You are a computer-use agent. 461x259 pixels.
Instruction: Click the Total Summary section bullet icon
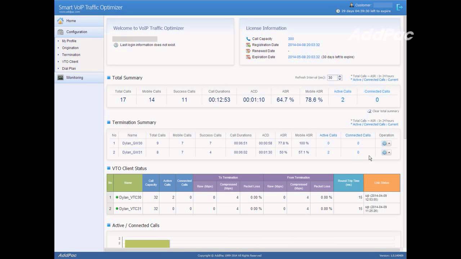click(x=109, y=77)
